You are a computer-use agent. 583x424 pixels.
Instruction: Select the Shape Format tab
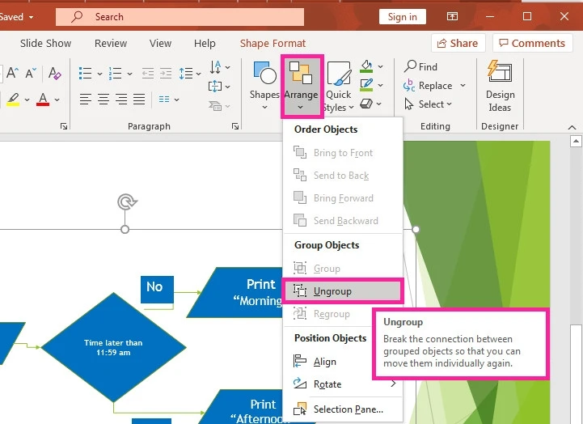[272, 43]
